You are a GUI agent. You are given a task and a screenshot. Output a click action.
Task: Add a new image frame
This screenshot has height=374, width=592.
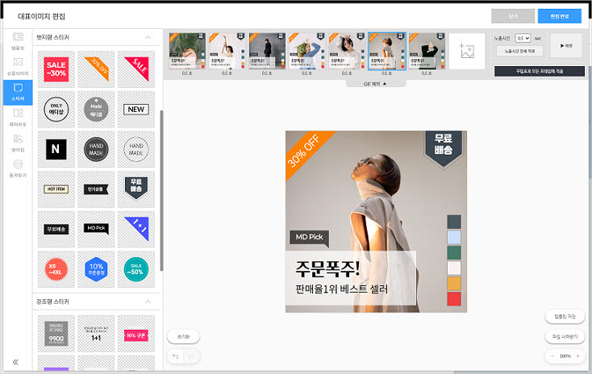pos(467,51)
